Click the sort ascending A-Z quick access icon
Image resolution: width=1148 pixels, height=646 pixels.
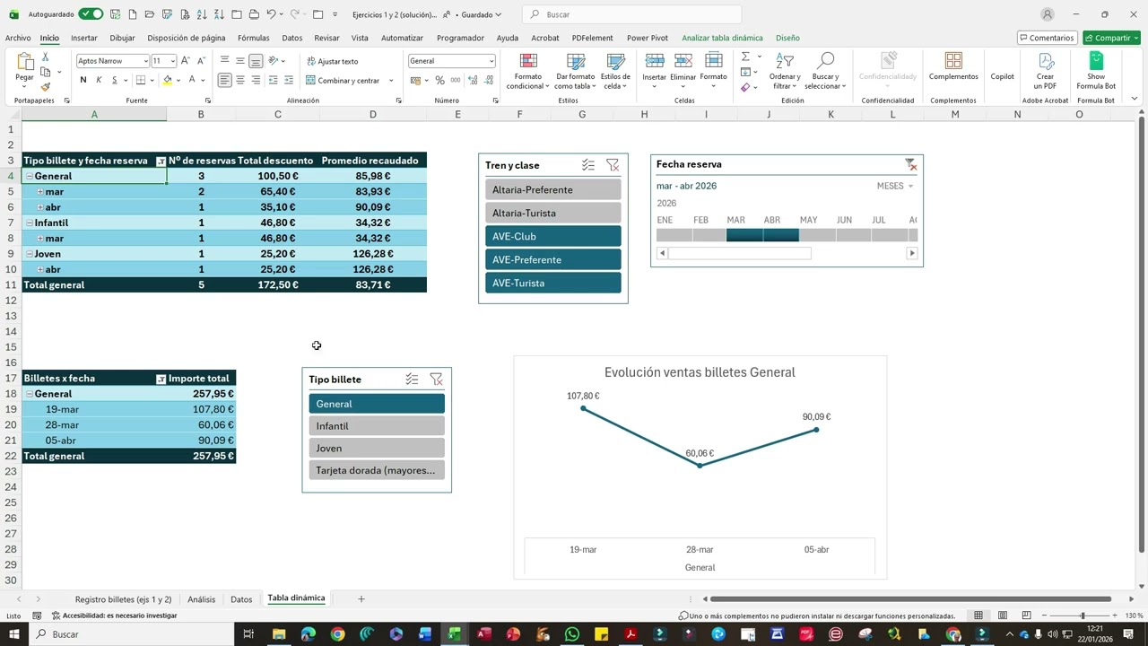tap(201, 14)
